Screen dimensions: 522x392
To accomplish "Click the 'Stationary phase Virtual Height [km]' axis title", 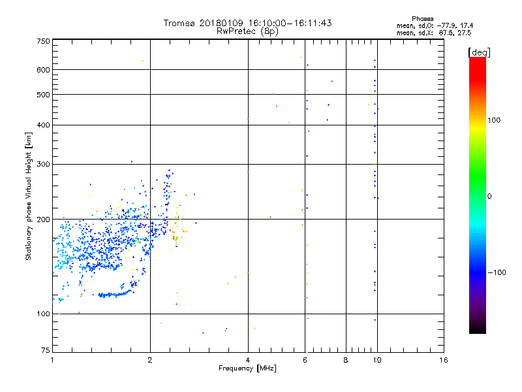I will click(29, 196).
